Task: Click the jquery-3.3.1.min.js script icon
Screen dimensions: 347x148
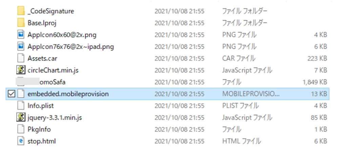Action: click(x=21, y=118)
